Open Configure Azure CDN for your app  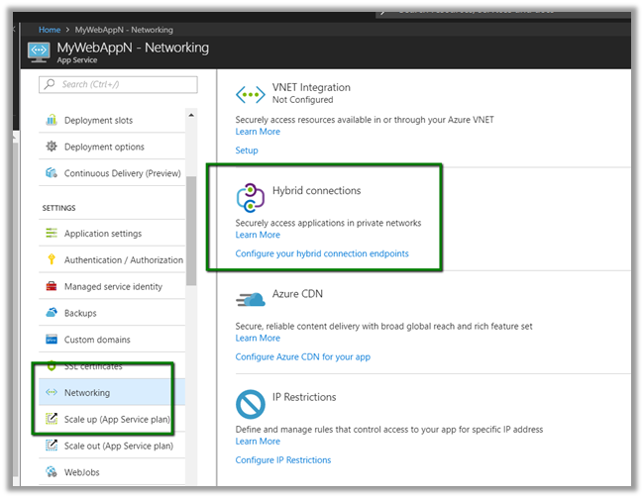coord(302,357)
